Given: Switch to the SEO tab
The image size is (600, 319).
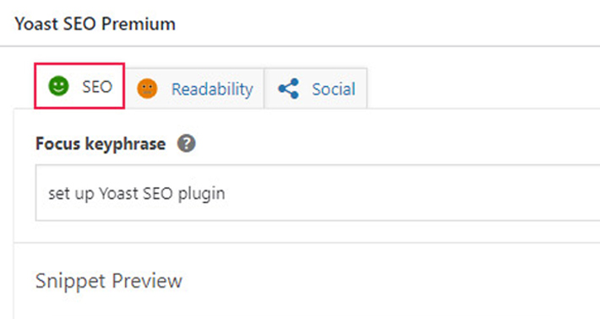Looking at the screenshot, I should (x=79, y=86).
